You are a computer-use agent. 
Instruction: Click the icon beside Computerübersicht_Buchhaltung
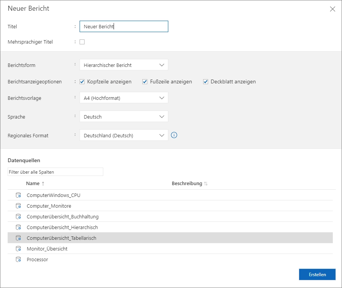[18, 216]
